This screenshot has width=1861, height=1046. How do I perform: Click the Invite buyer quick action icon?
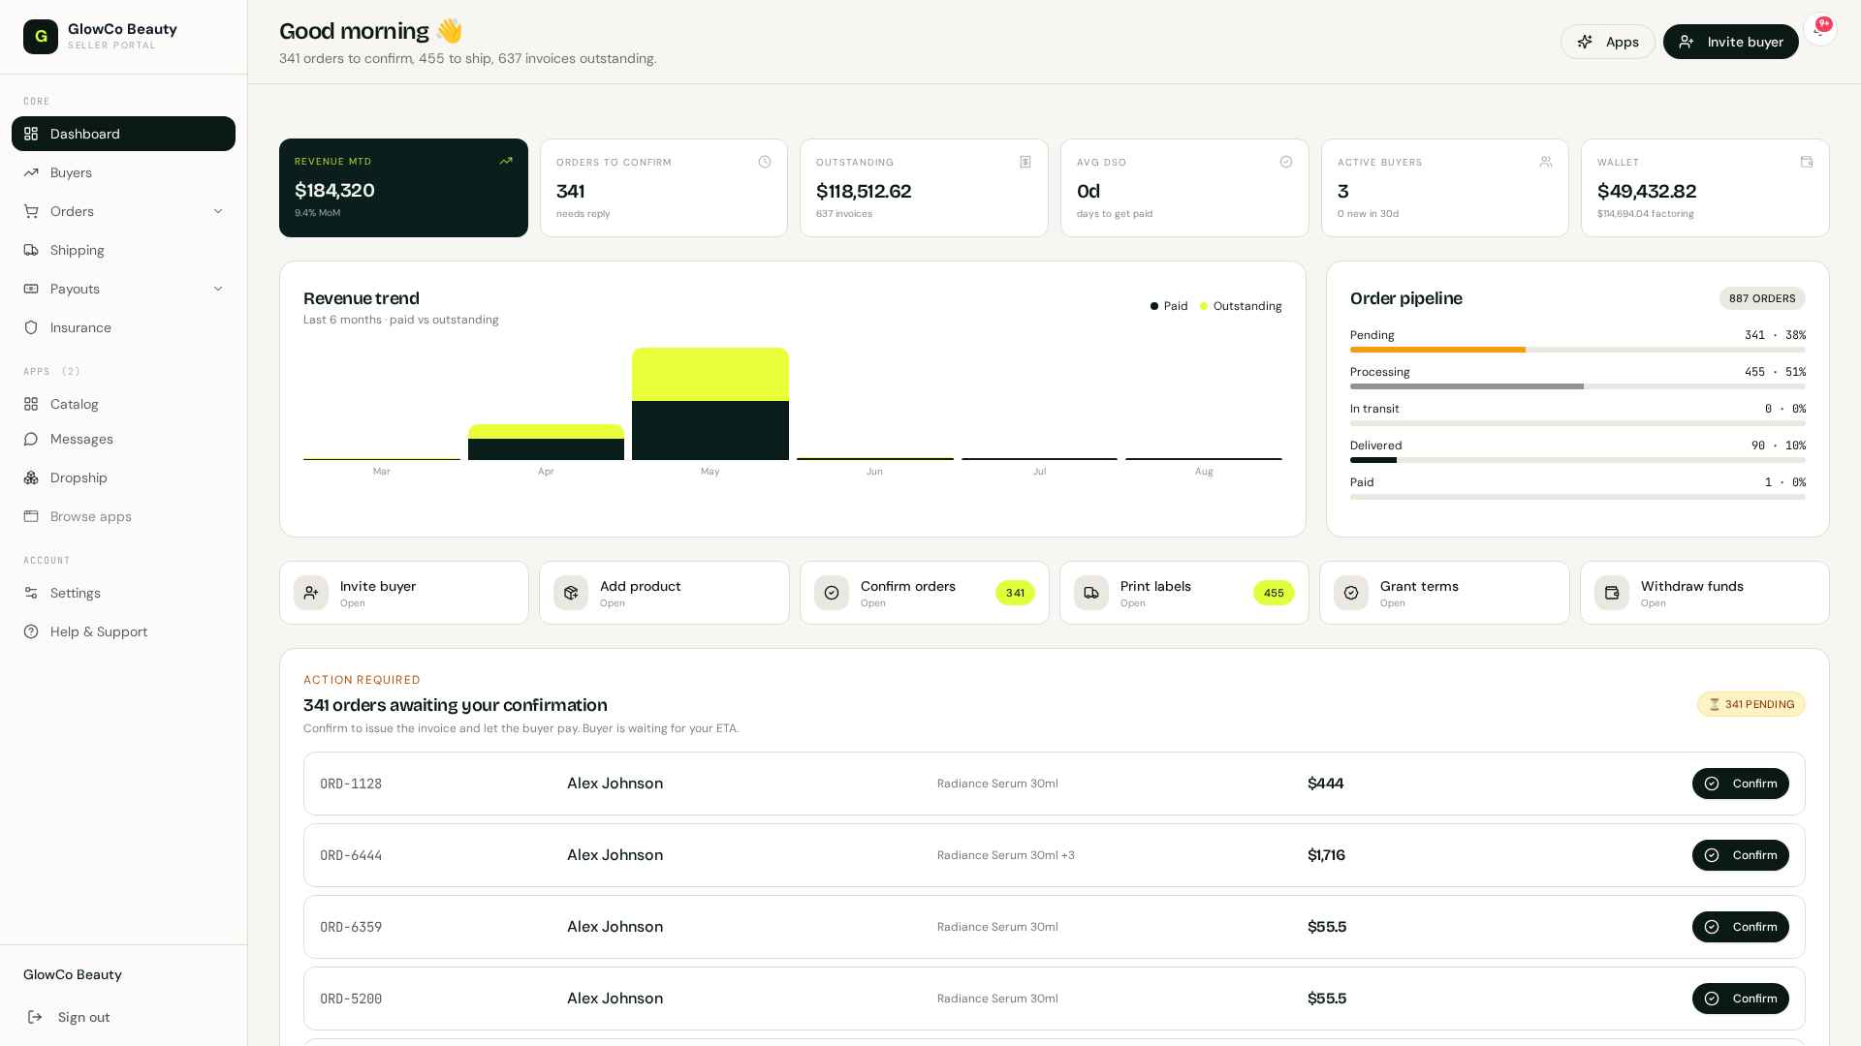click(311, 593)
